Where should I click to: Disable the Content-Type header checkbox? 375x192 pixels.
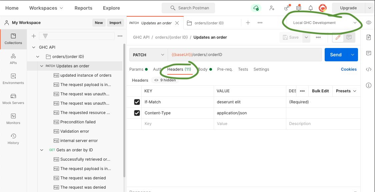pos(137,113)
